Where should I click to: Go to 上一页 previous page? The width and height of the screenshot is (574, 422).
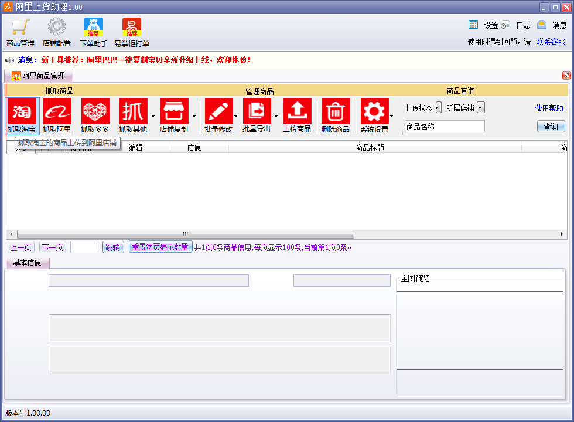click(21, 247)
